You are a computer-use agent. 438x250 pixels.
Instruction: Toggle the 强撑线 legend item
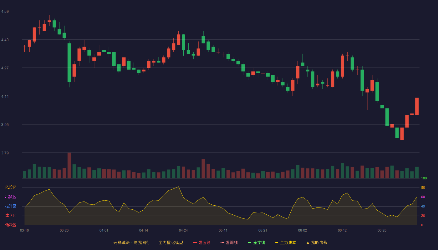click(256, 242)
